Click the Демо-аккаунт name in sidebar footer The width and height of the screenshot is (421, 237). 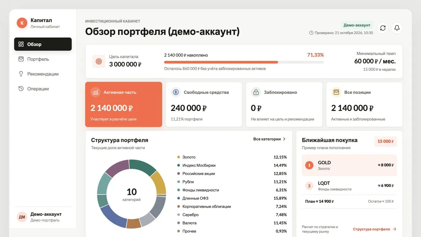pos(46,214)
